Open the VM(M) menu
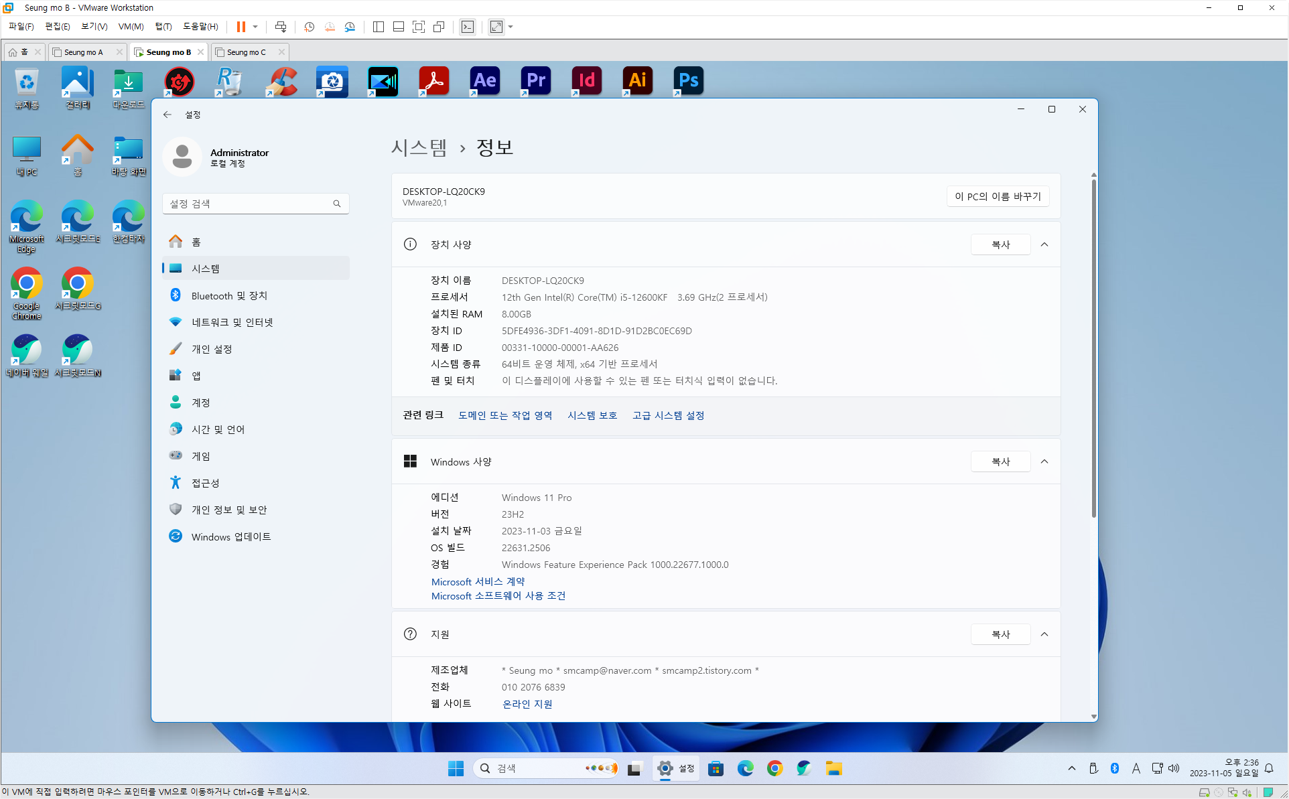The image size is (1289, 799). coord(131,27)
